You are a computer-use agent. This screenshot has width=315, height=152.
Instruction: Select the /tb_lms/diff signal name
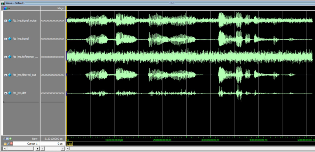tap(20, 93)
